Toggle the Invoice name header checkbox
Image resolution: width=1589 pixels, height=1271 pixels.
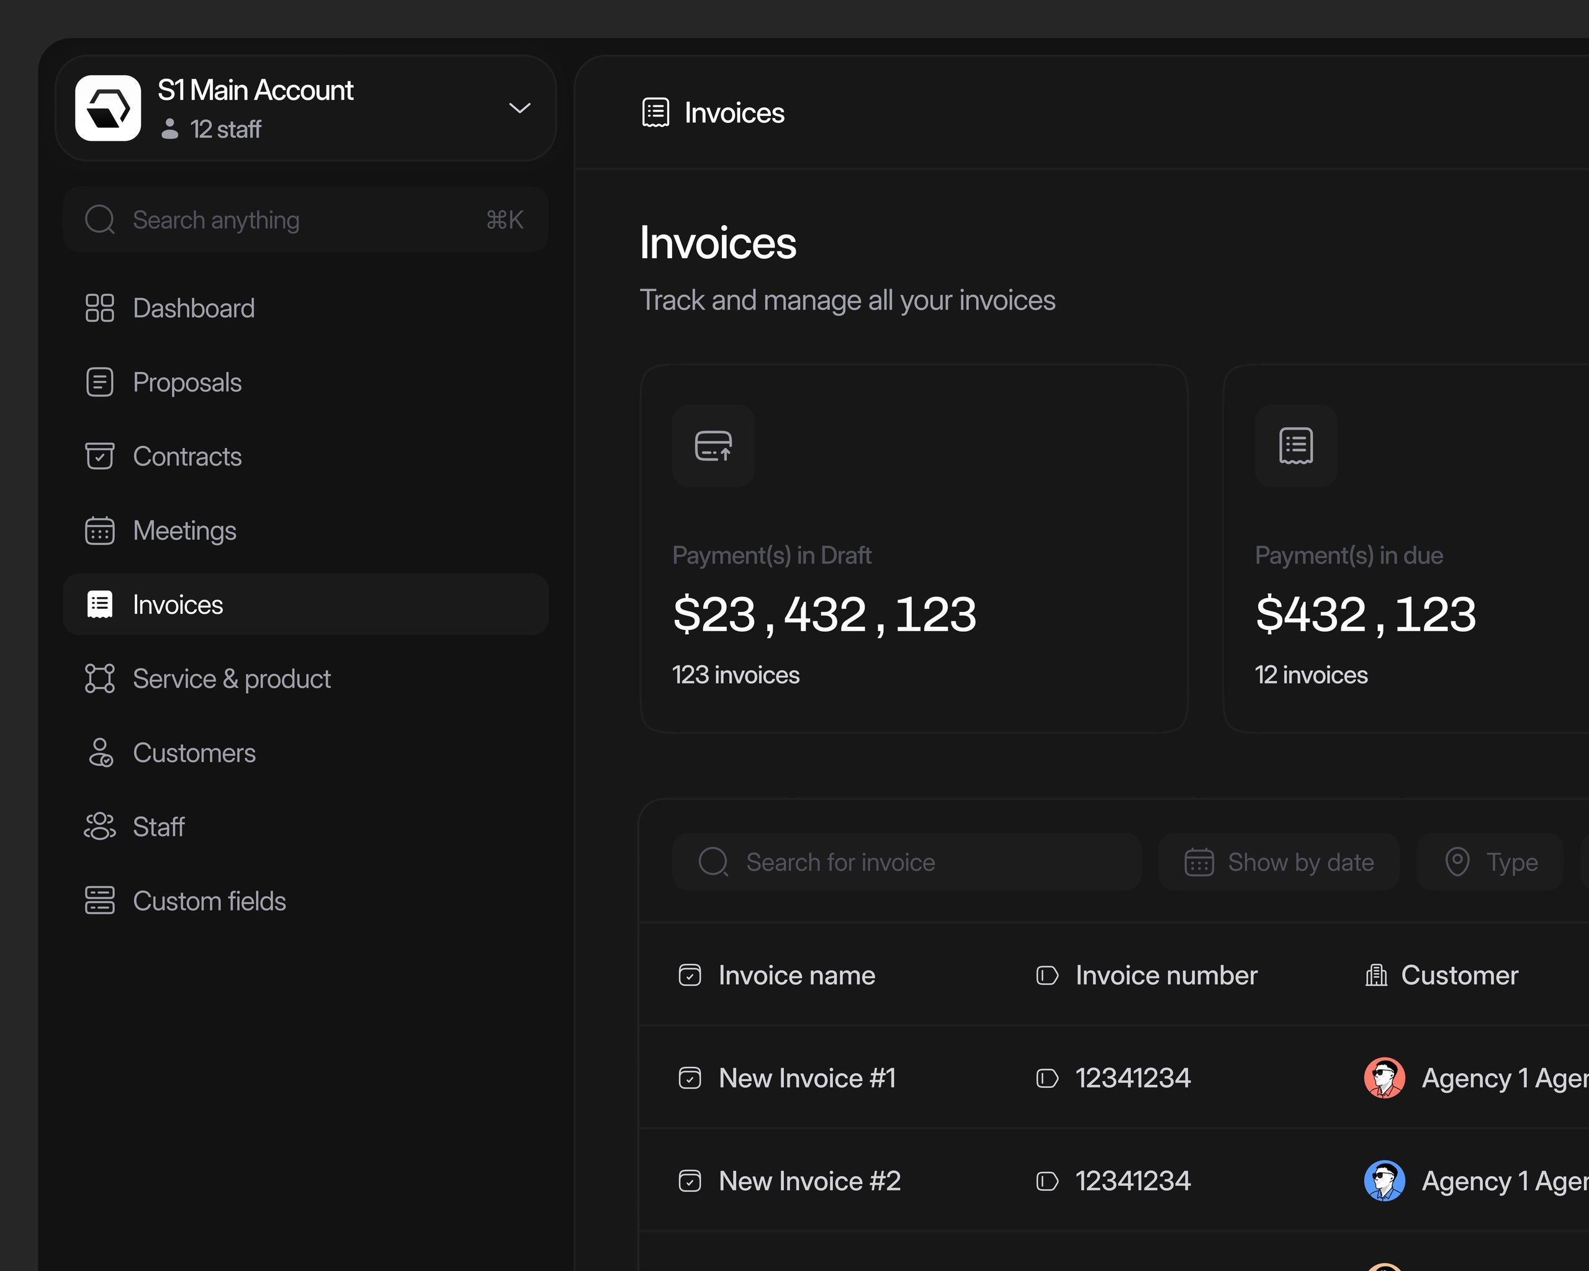tap(690, 975)
